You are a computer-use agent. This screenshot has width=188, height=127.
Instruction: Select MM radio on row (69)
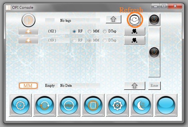coord(89,41)
